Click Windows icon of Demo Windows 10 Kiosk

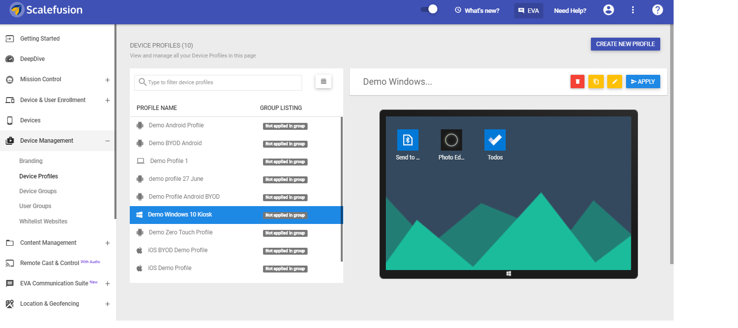pyautogui.click(x=140, y=215)
